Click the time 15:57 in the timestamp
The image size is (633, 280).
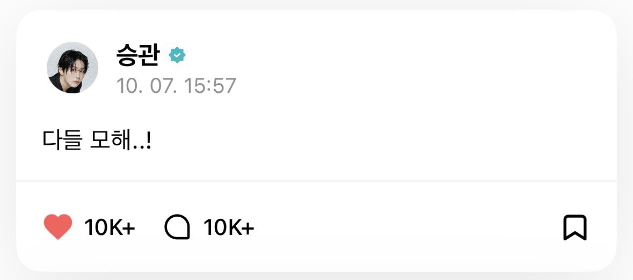pyautogui.click(x=210, y=85)
